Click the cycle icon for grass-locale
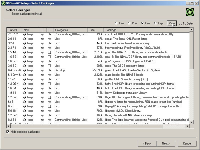 pyautogui.click(x=24, y=75)
